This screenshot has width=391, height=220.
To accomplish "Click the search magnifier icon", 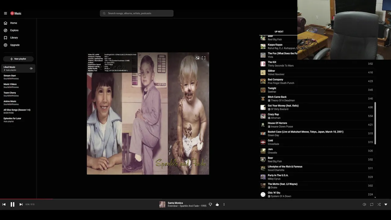I will [x=104, y=13].
